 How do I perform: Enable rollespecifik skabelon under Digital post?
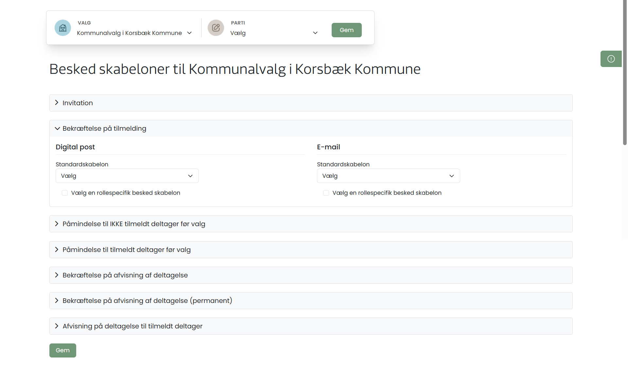[65, 193]
